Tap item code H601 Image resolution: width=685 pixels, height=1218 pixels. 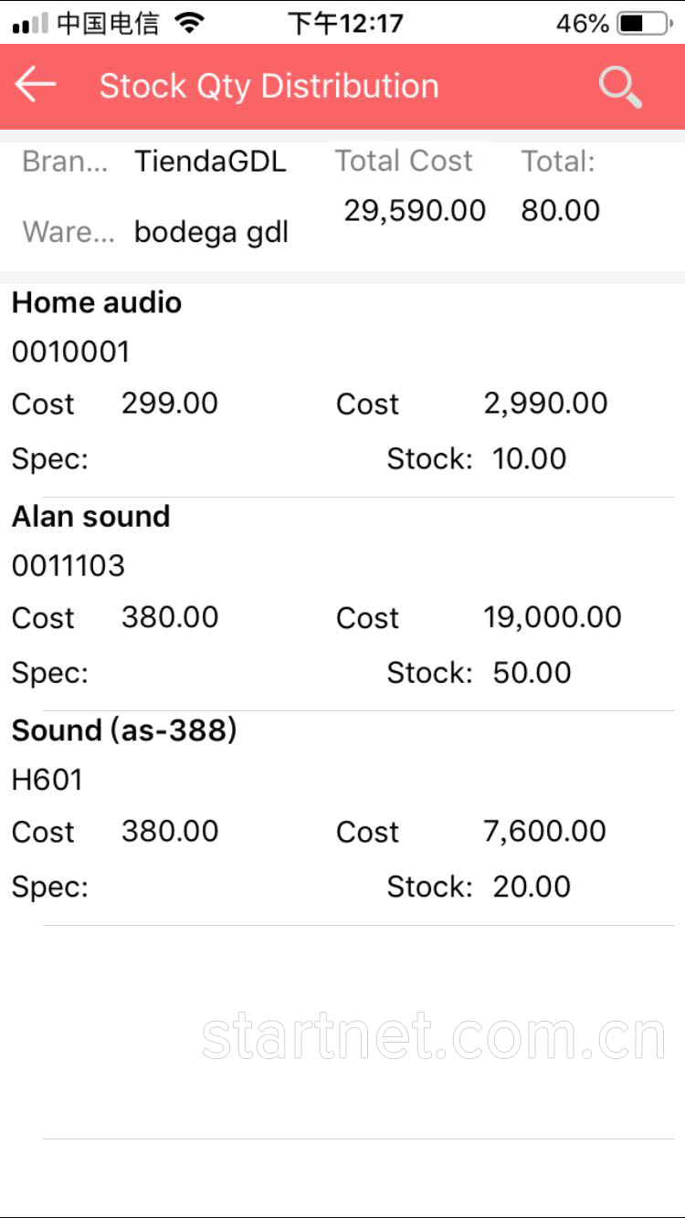click(47, 780)
